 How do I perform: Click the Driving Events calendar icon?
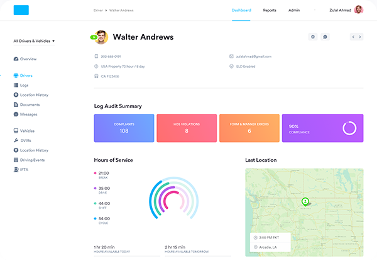[x=15, y=160]
